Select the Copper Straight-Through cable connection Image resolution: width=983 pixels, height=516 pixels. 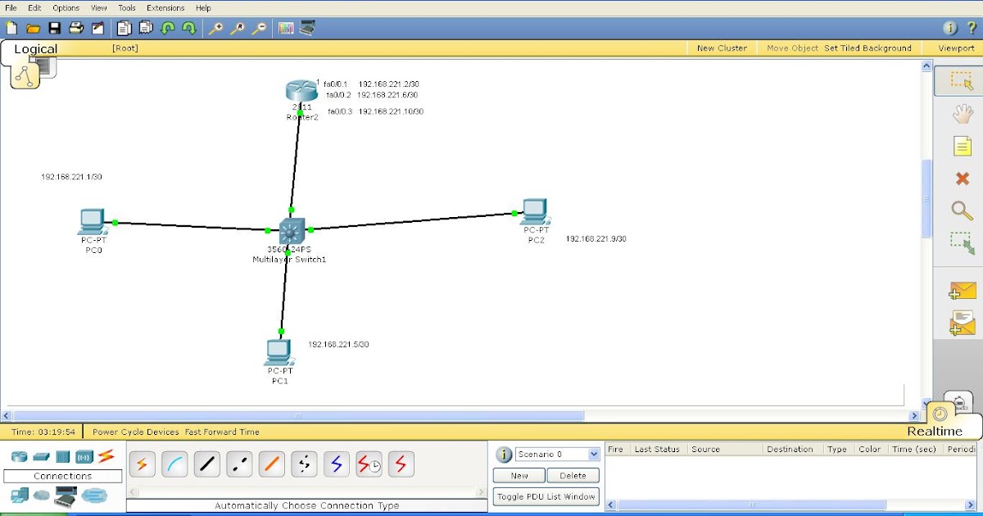pos(206,464)
